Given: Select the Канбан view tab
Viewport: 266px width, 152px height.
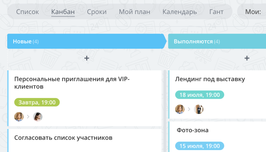Looking at the screenshot, I should tap(63, 12).
